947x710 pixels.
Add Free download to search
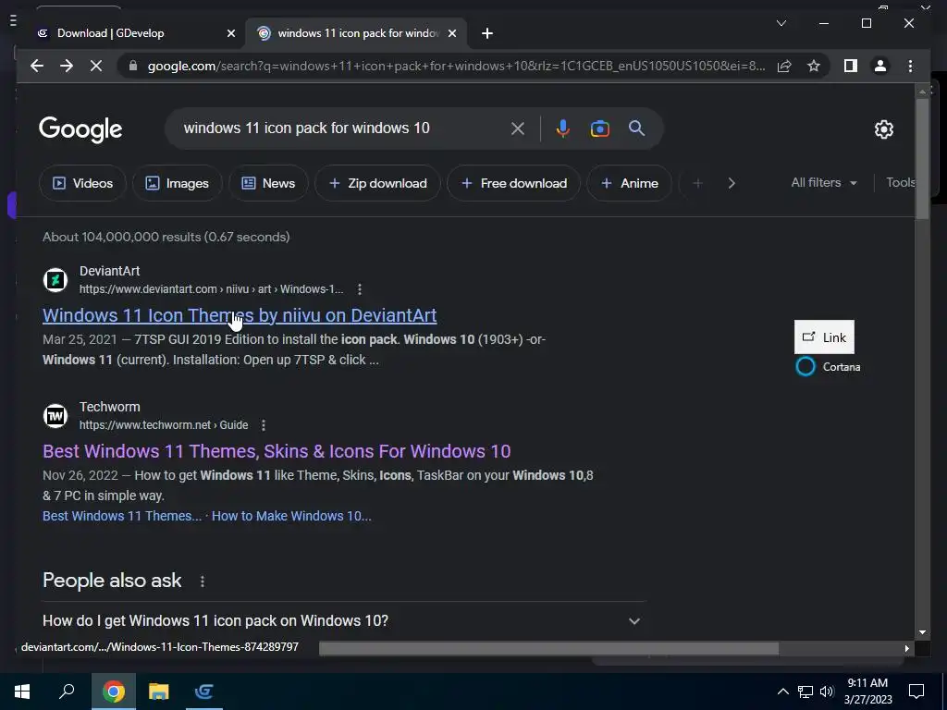514,183
